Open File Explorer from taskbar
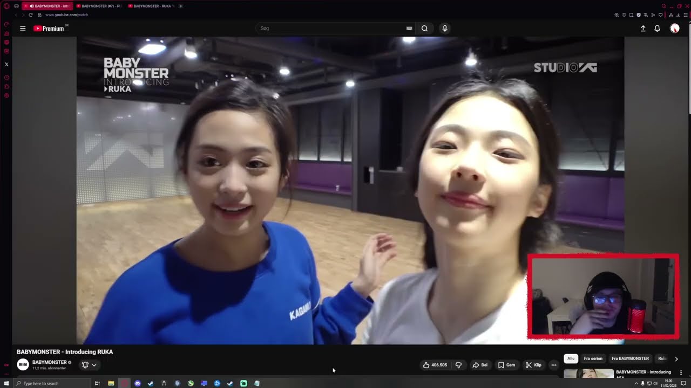 (111, 383)
